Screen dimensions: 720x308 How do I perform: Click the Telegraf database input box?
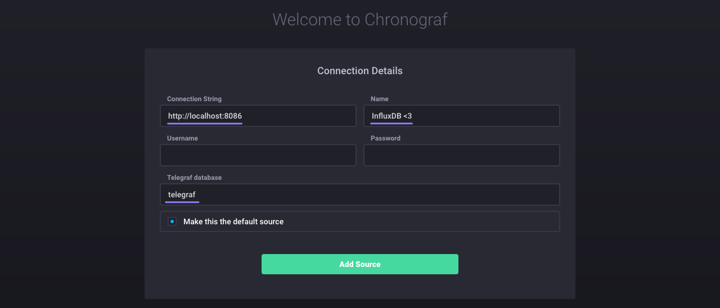point(360,194)
